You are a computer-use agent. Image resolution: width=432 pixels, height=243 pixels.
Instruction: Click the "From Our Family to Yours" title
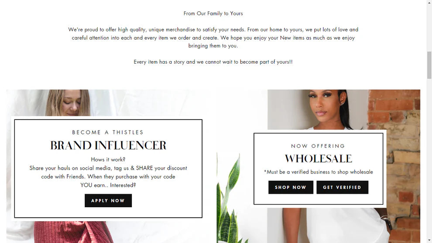213,14
